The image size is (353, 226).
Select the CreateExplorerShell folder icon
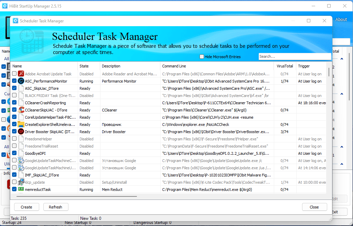tap(21, 124)
